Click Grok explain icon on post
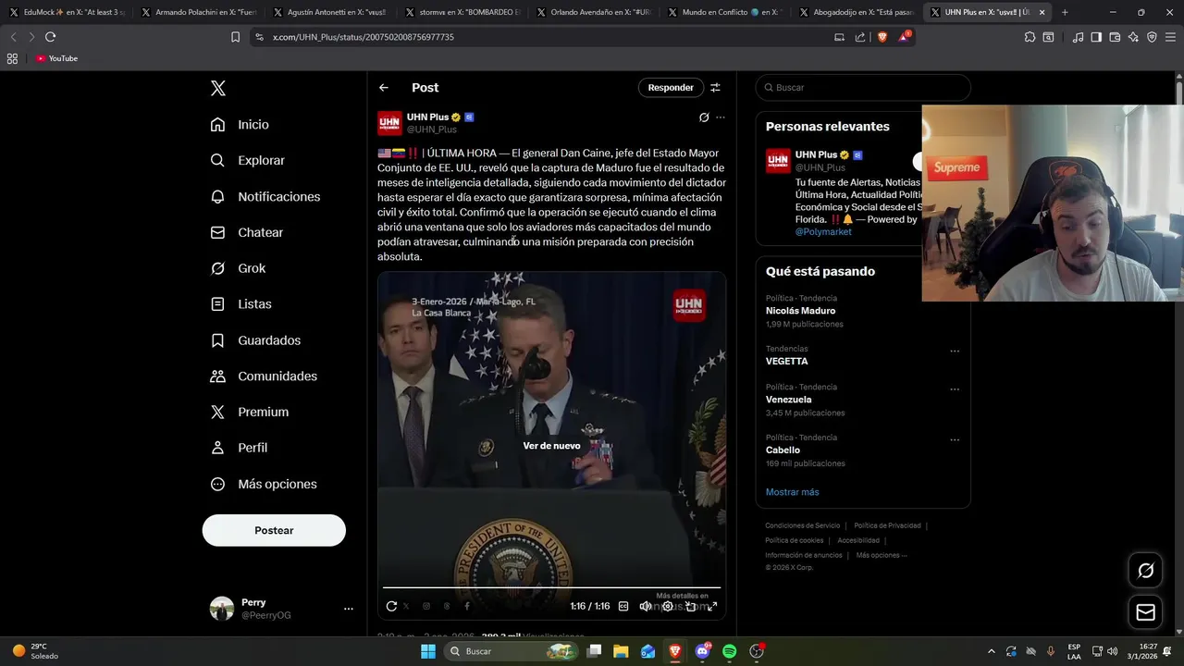Viewport: 1184px width, 666px height. pyautogui.click(x=704, y=117)
